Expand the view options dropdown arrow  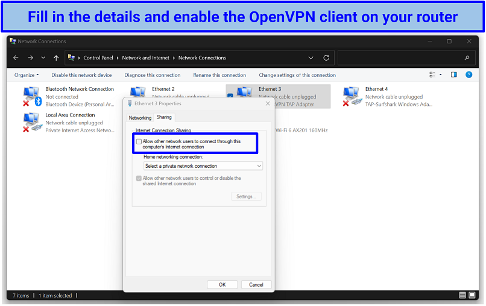click(x=440, y=75)
